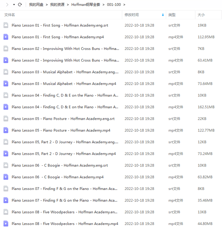Select the 001-100 breadcrumb
This screenshot has height=227, width=222.
[114, 4]
